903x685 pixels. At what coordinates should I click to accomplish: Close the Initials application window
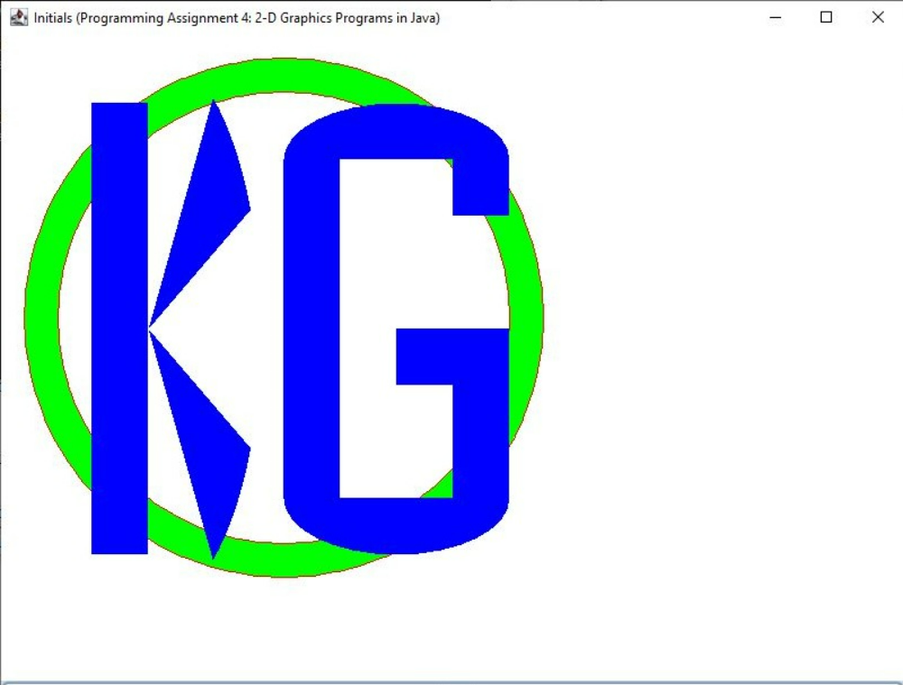tap(877, 17)
